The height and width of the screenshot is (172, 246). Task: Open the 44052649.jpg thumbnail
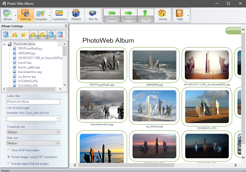(x=155, y=65)
